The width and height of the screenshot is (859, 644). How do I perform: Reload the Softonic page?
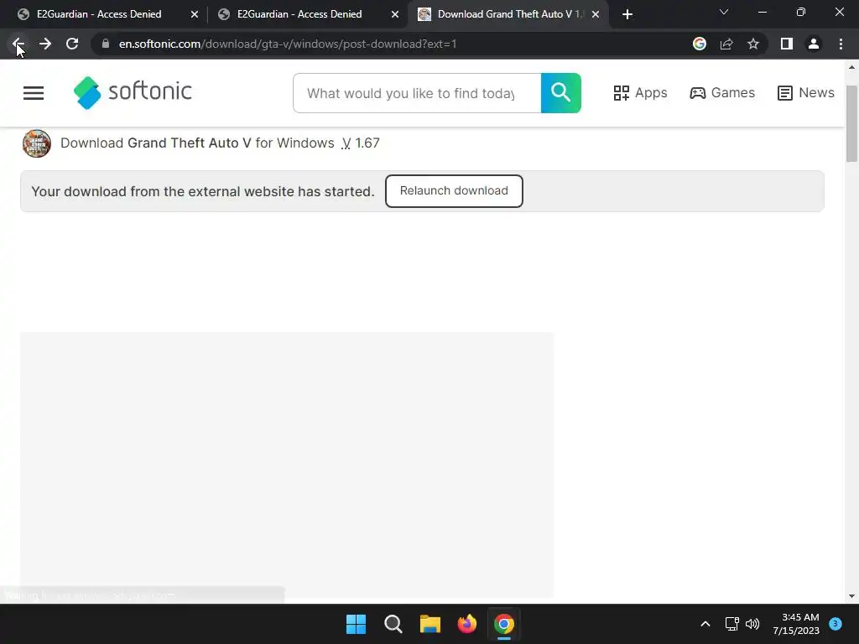point(72,44)
